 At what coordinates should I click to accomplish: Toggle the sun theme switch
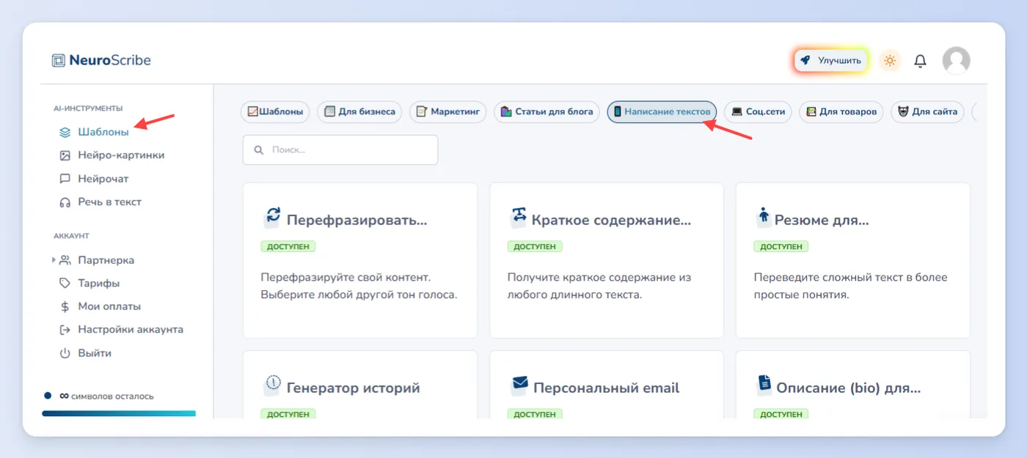pyautogui.click(x=890, y=60)
